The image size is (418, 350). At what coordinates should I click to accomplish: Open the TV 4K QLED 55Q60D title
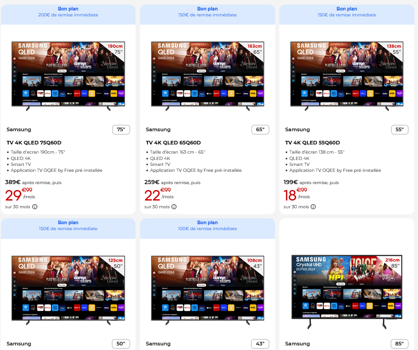(312, 143)
